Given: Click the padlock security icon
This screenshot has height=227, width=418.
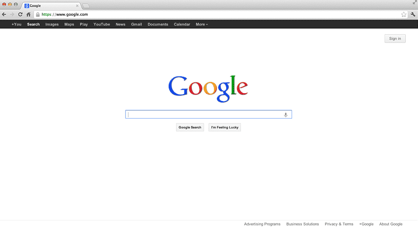Looking at the screenshot, I should tap(38, 14).
